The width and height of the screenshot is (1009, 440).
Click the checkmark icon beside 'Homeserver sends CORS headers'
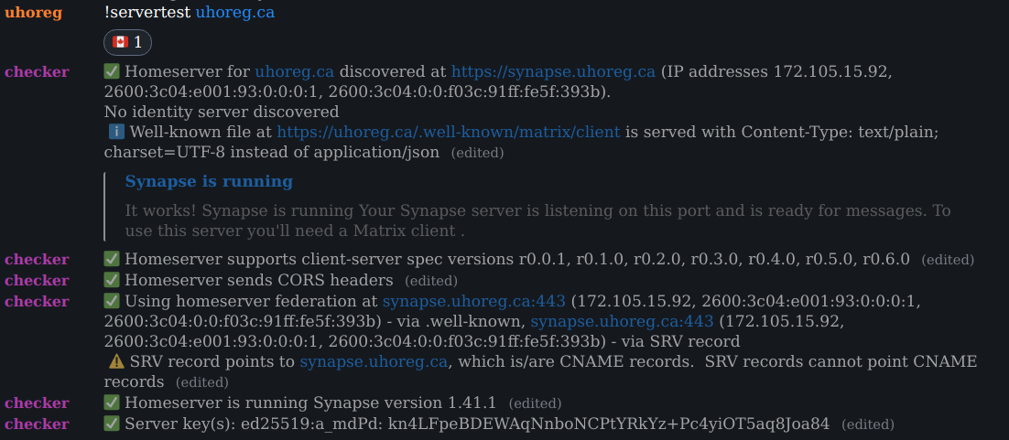click(x=113, y=280)
